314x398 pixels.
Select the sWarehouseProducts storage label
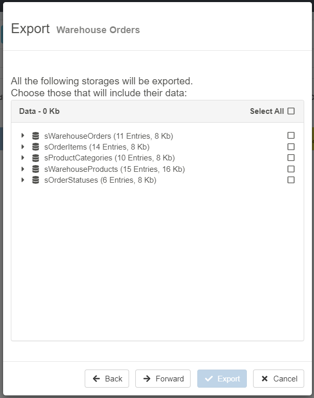click(115, 169)
